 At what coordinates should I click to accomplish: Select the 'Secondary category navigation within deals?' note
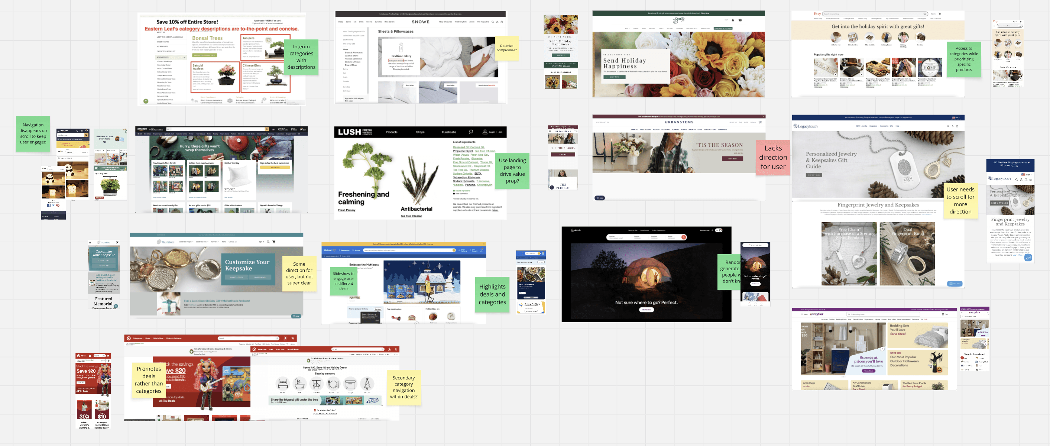pos(404,387)
